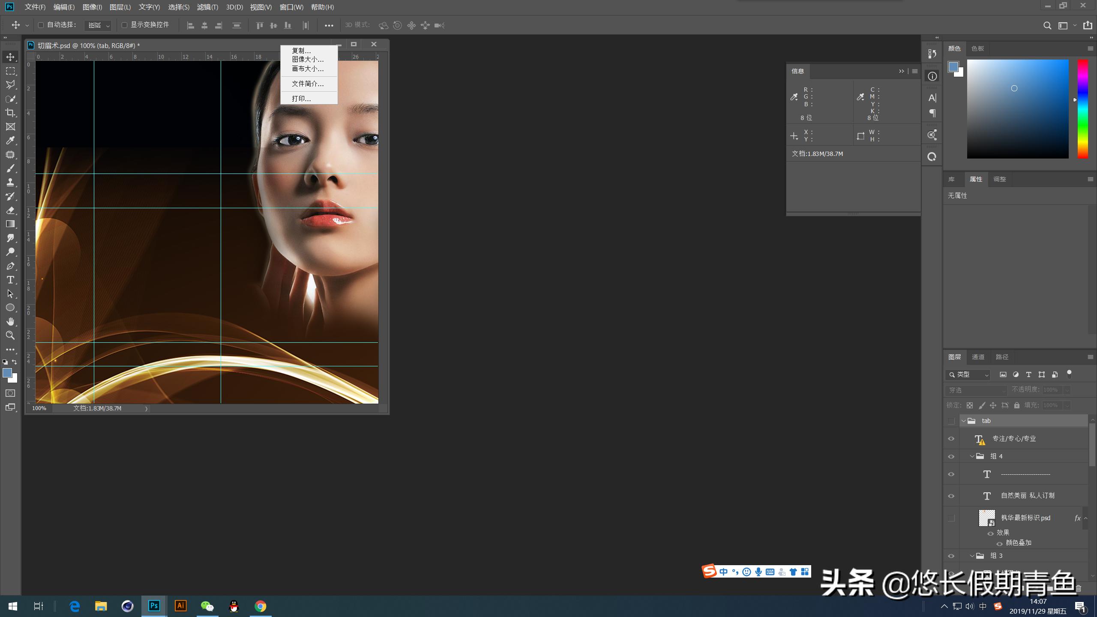Image resolution: width=1097 pixels, height=617 pixels.
Task: Enable the 显示变换控件 checkbox
Action: [124, 24]
